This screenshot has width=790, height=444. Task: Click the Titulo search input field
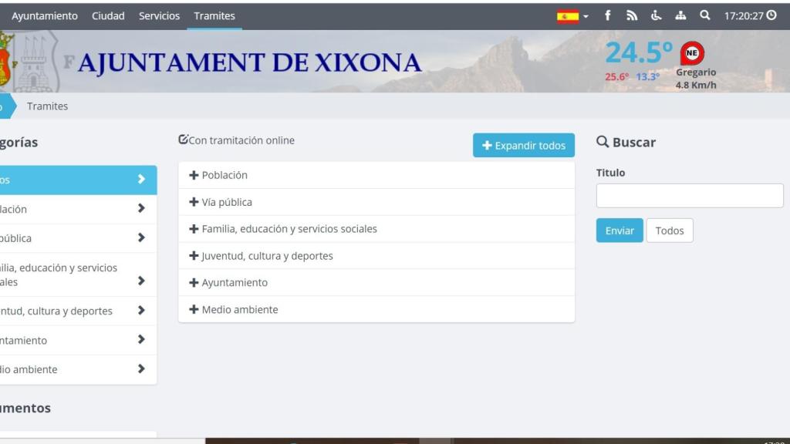(689, 196)
